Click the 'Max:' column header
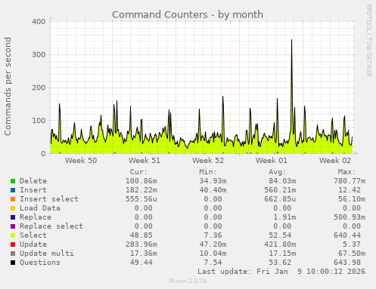This screenshot has height=289, width=376. (x=346, y=172)
